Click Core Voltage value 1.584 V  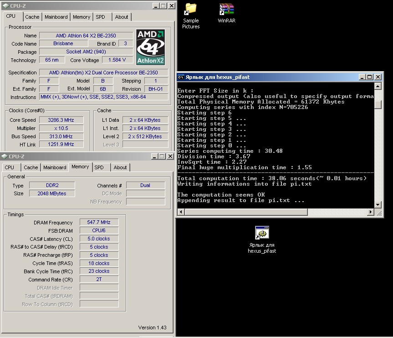[117, 60]
